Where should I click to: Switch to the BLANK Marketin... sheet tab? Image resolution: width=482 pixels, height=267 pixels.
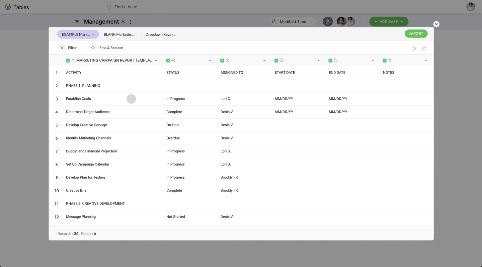click(118, 34)
